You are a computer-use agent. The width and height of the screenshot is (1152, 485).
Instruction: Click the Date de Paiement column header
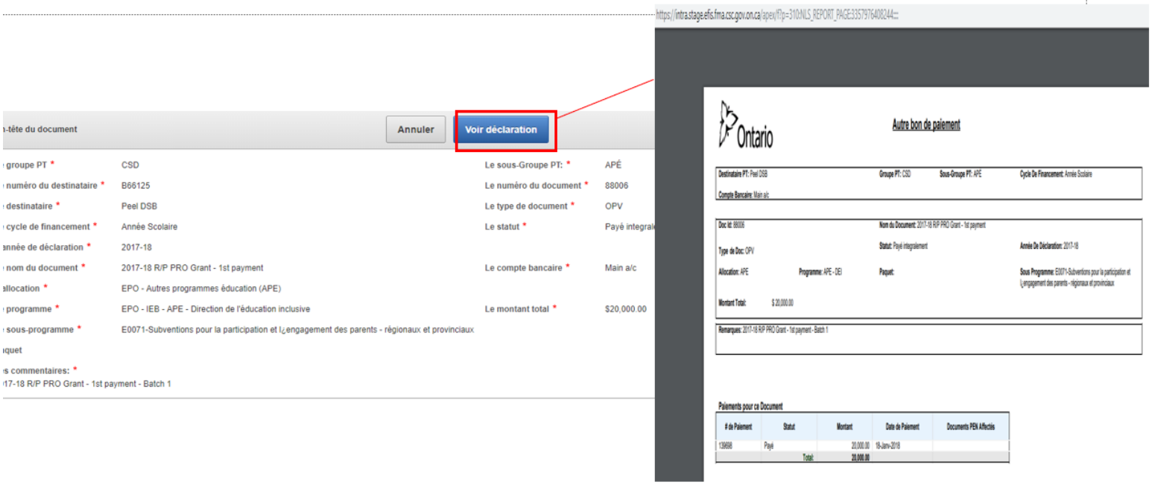[902, 427]
